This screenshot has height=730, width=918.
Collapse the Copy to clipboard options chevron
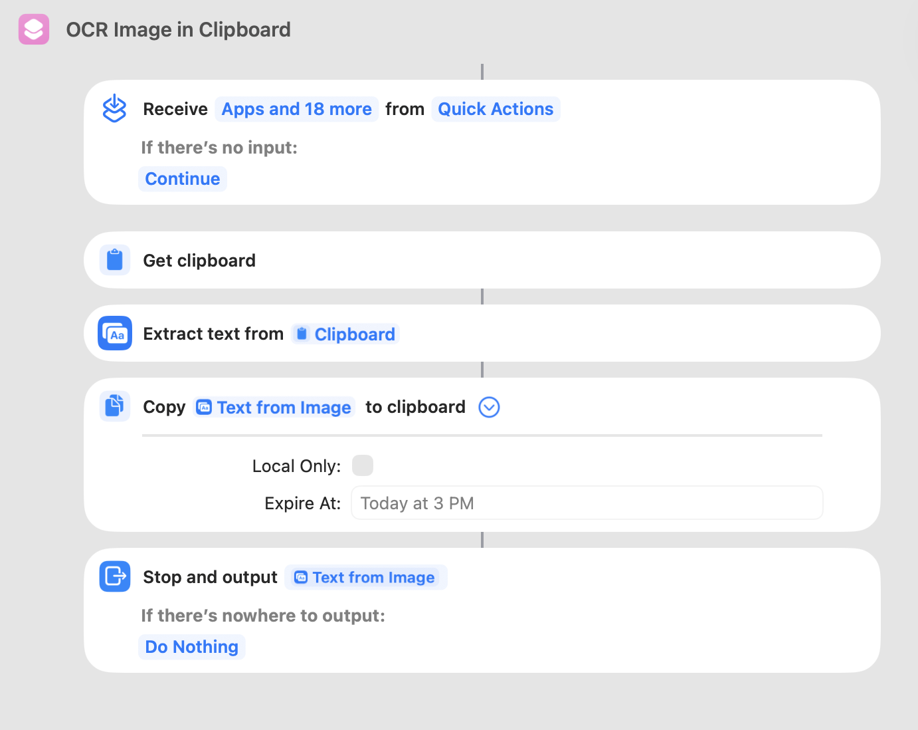(x=489, y=407)
